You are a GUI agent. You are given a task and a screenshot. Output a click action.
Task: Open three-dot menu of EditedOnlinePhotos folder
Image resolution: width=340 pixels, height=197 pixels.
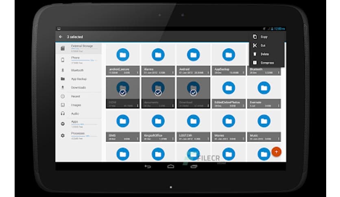(243, 106)
